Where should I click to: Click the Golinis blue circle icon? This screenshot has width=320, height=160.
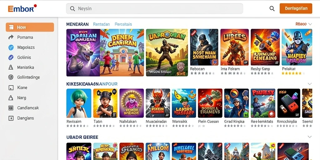[11, 57]
